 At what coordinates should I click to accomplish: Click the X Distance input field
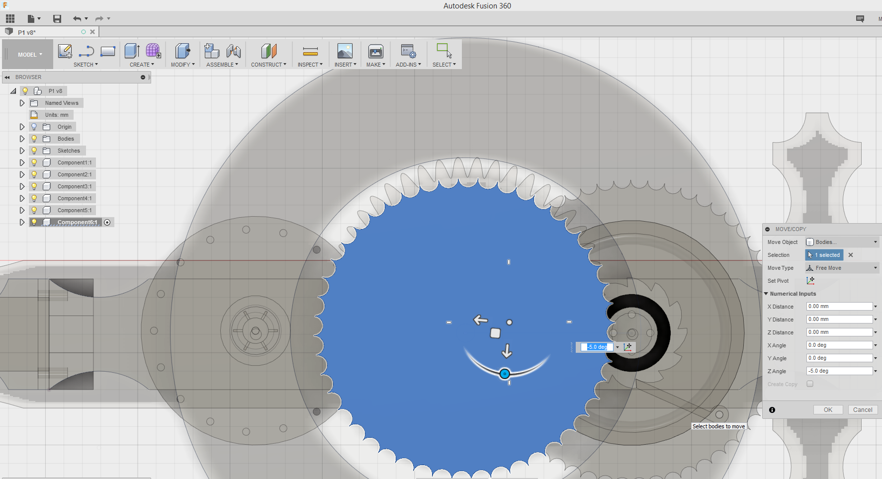(840, 307)
